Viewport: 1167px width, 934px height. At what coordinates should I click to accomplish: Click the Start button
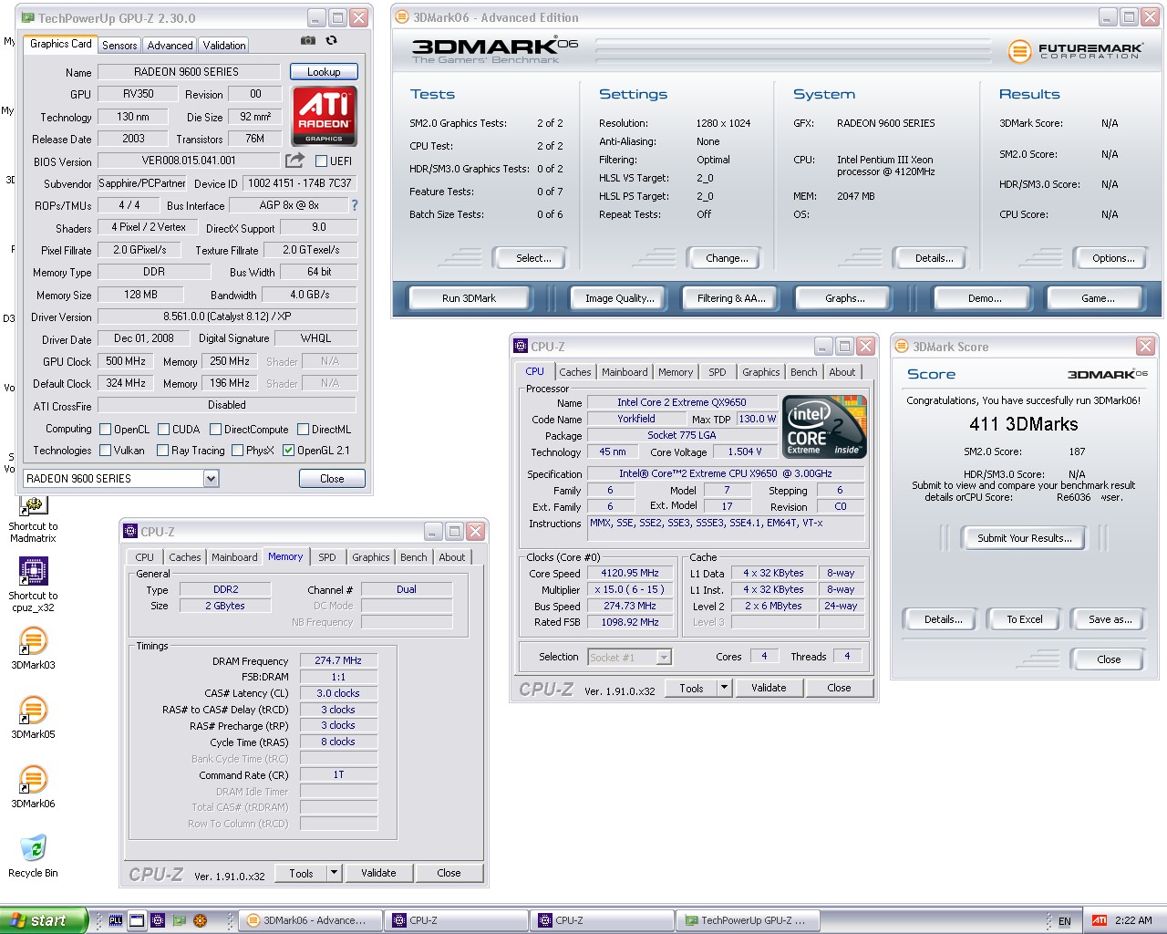[x=44, y=920]
